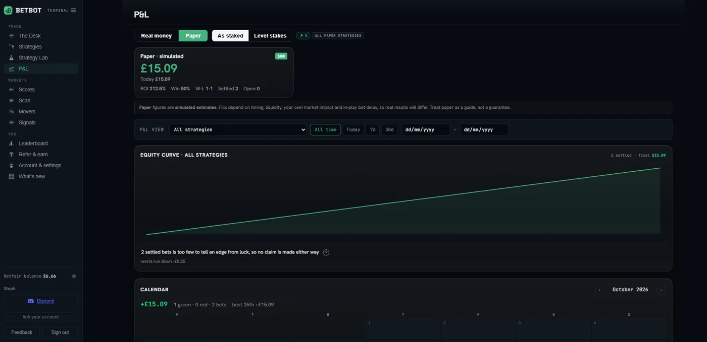Viewport: 707px width, 342px height.
Task: Click calendar day cell 1
Action: pos(402,329)
